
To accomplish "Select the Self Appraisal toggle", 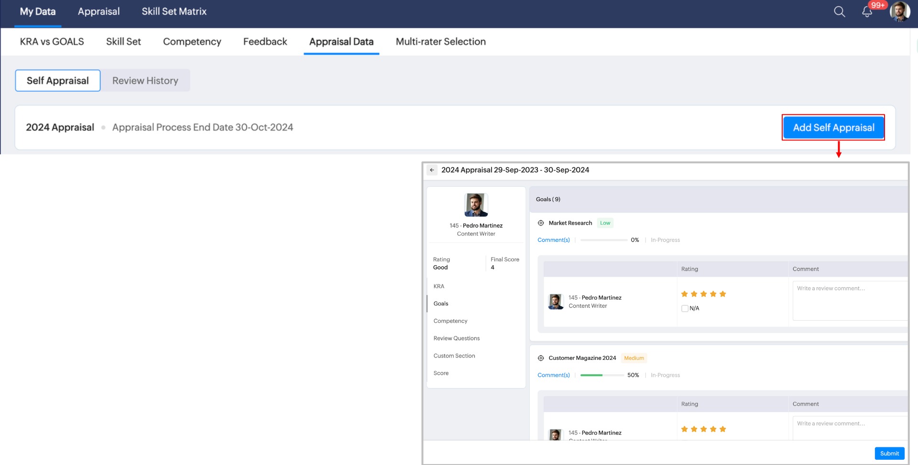I will coord(58,81).
